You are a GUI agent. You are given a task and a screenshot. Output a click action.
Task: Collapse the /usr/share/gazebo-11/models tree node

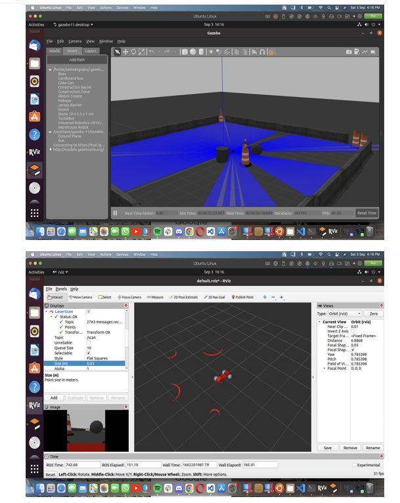pyautogui.click(x=50, y=132)
